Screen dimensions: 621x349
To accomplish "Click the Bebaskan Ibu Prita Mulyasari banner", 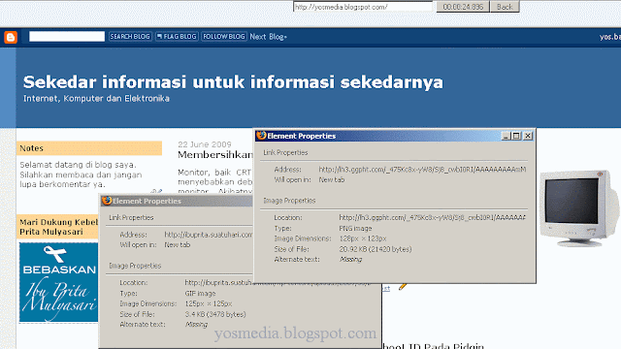I will [58, 282].
